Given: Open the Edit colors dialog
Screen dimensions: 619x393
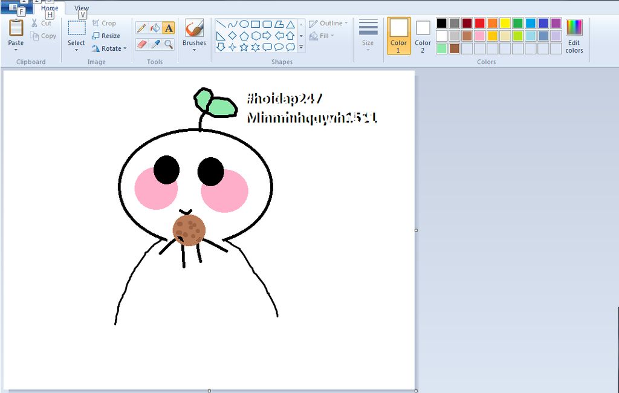Looking at the screenshot, I should click(x=574, y=36).
